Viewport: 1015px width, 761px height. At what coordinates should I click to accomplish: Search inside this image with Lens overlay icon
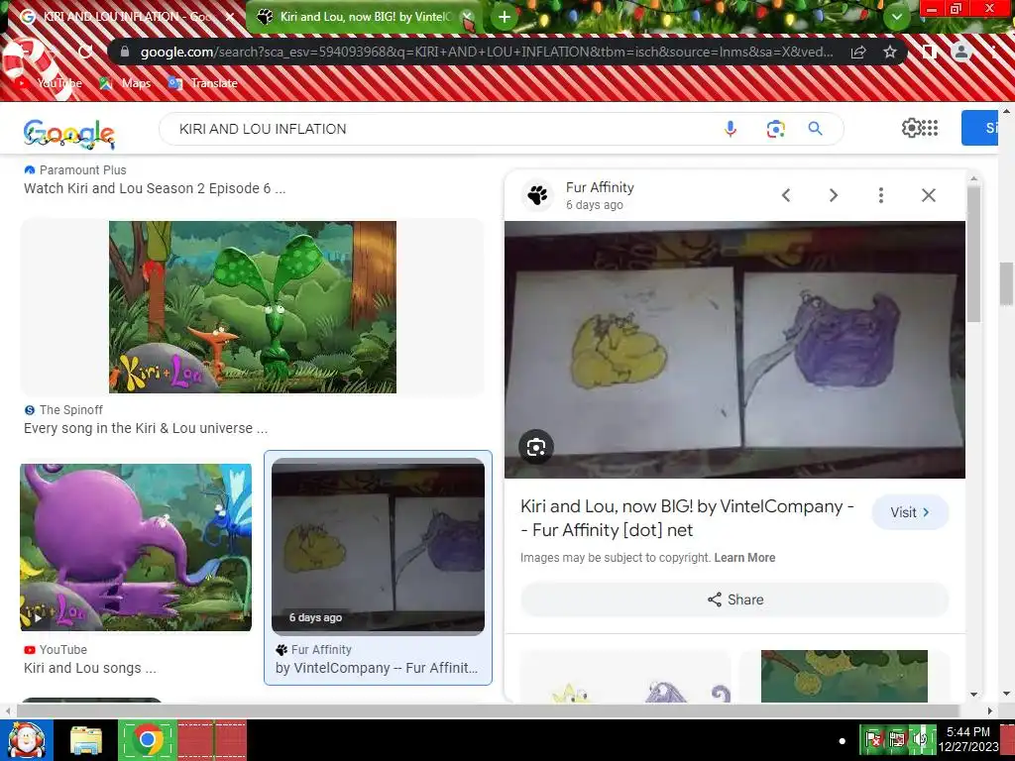coord(536,447)
